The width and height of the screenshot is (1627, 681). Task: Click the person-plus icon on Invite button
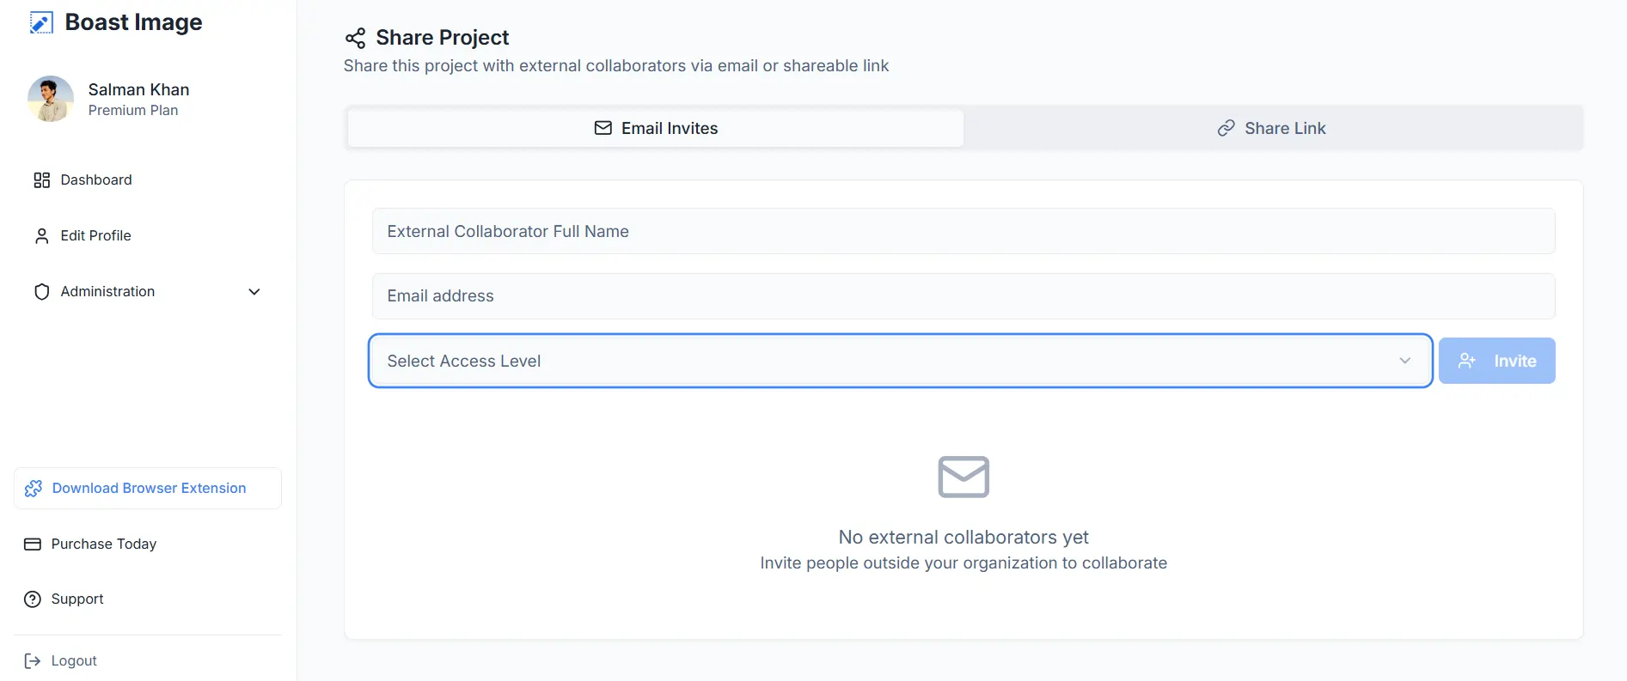[1466, 361]
